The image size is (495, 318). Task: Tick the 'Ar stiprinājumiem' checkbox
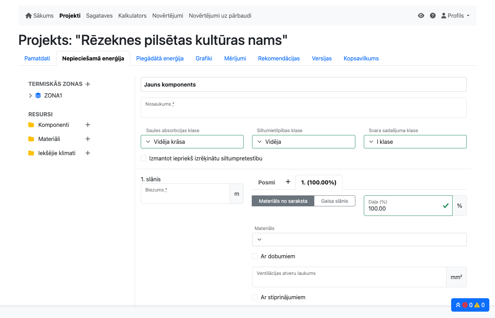tap(255, 297)
